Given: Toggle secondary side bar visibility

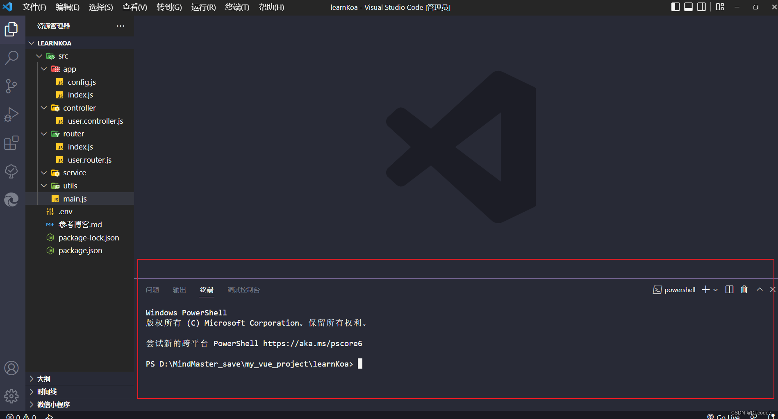Looking at the screenshot, I should tap(702, 7).
